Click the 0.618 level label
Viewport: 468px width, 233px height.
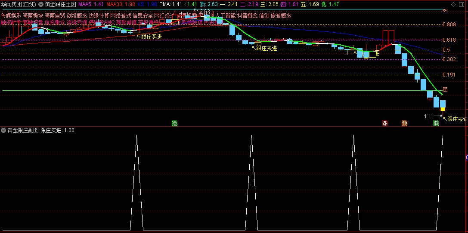449,40
